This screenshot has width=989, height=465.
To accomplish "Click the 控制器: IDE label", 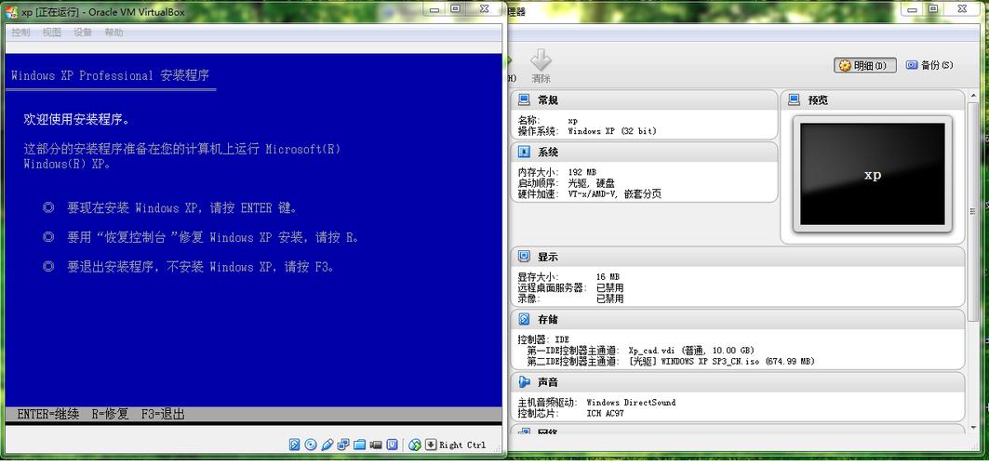I will 543,339.
